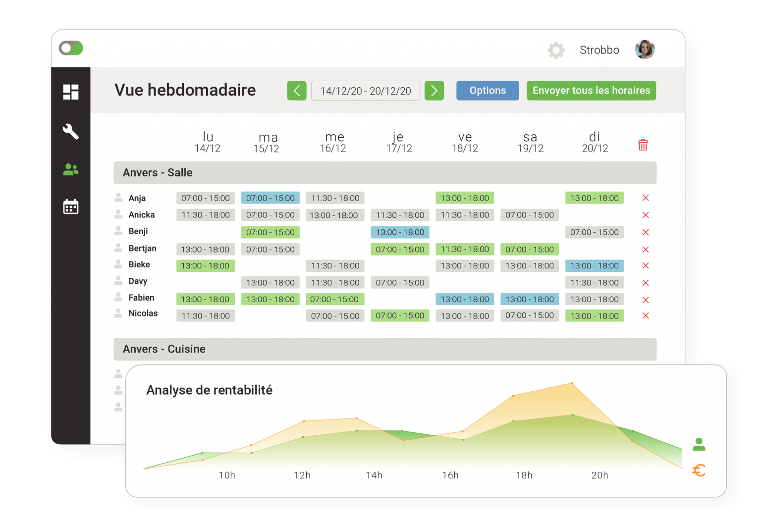Go to previous week with left arrow

coord(297,91)
